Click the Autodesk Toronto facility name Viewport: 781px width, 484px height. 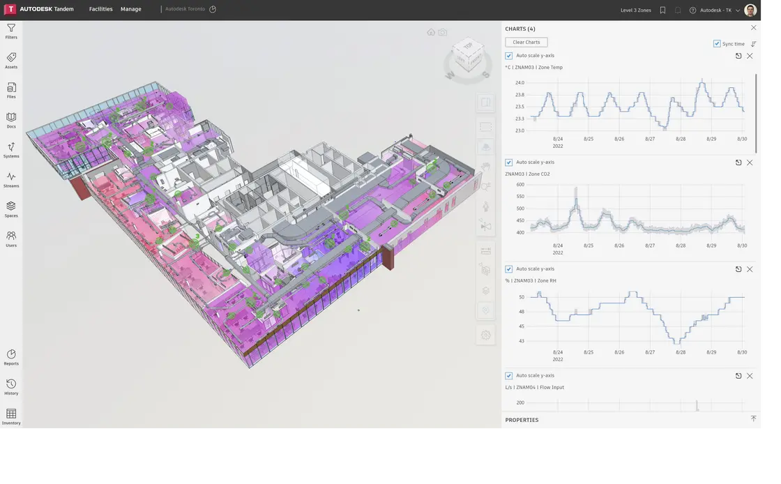pos(185,9)
